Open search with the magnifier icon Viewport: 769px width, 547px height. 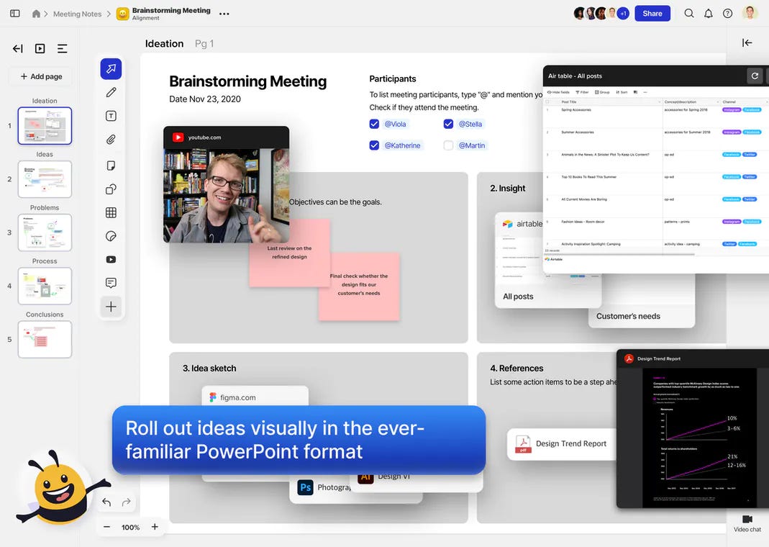[688, 14]
